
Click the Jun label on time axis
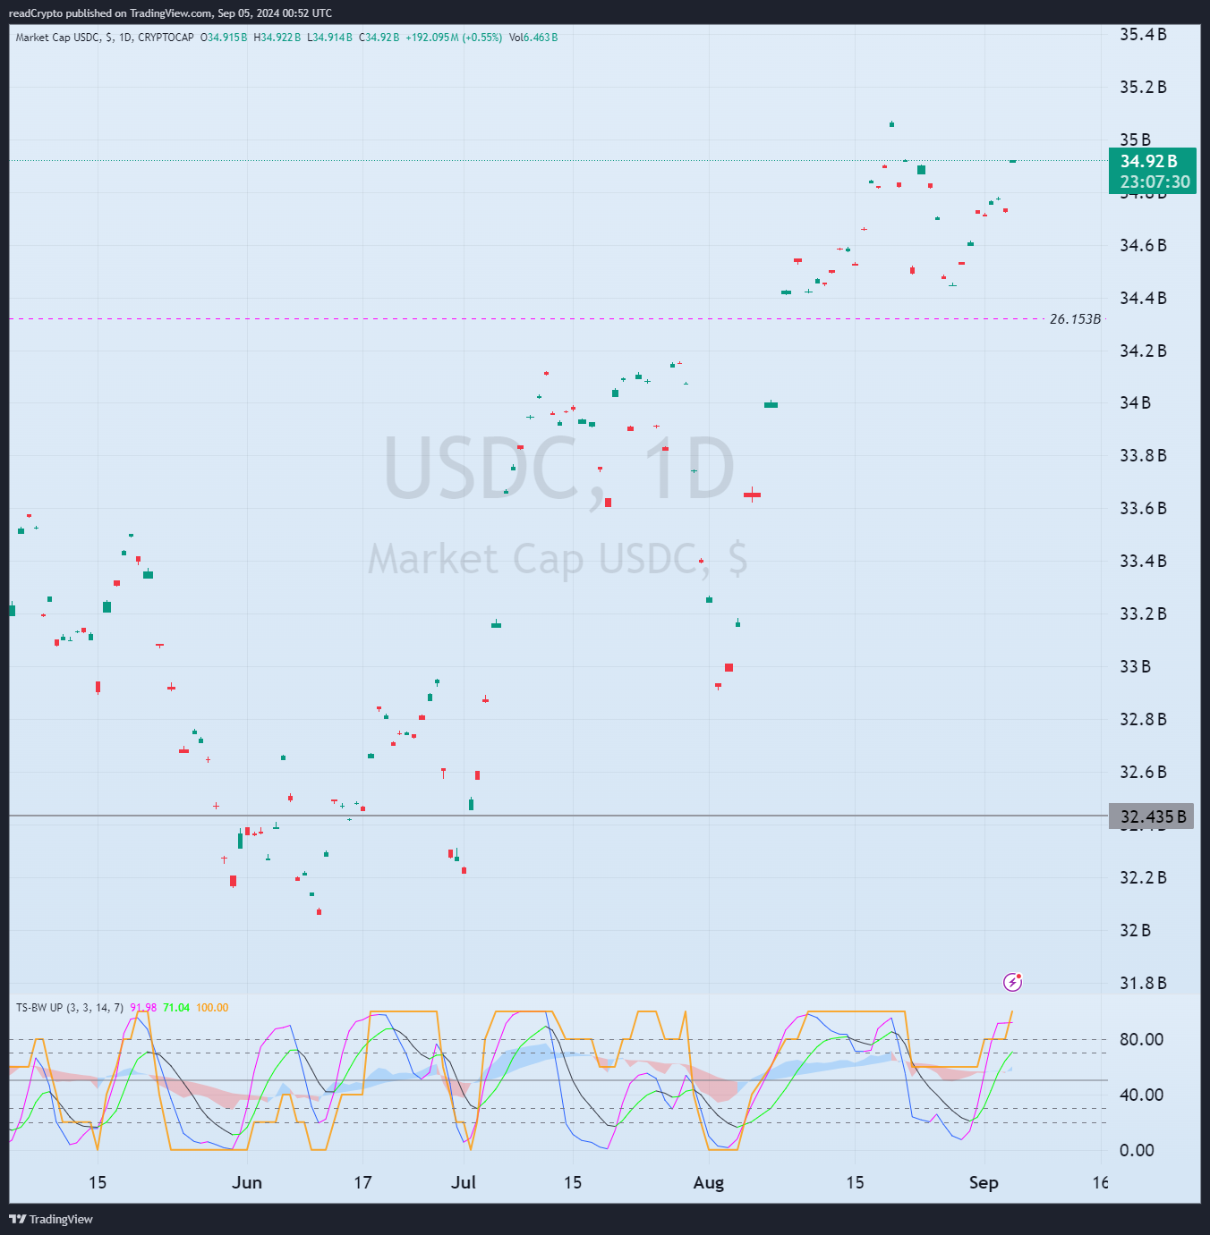[247, 1183]
